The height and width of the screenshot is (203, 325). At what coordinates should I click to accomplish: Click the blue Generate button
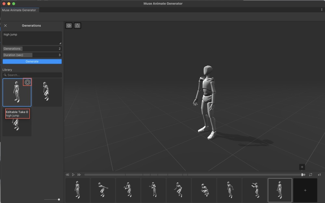32,61
